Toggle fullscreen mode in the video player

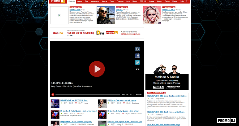click(133, 94)
